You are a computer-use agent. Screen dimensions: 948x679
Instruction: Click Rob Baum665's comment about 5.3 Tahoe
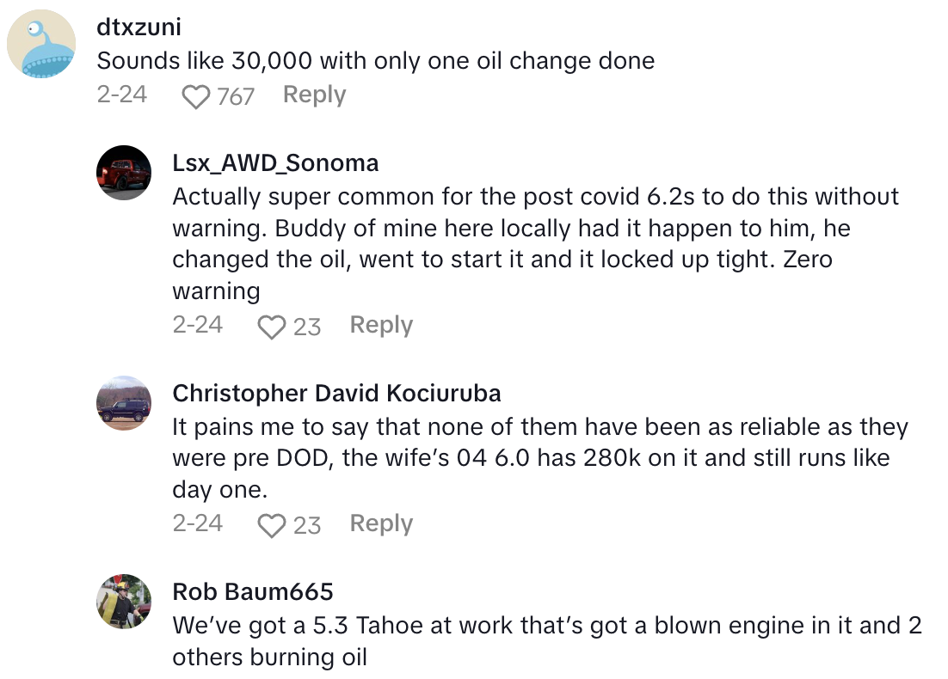[546, 641]
